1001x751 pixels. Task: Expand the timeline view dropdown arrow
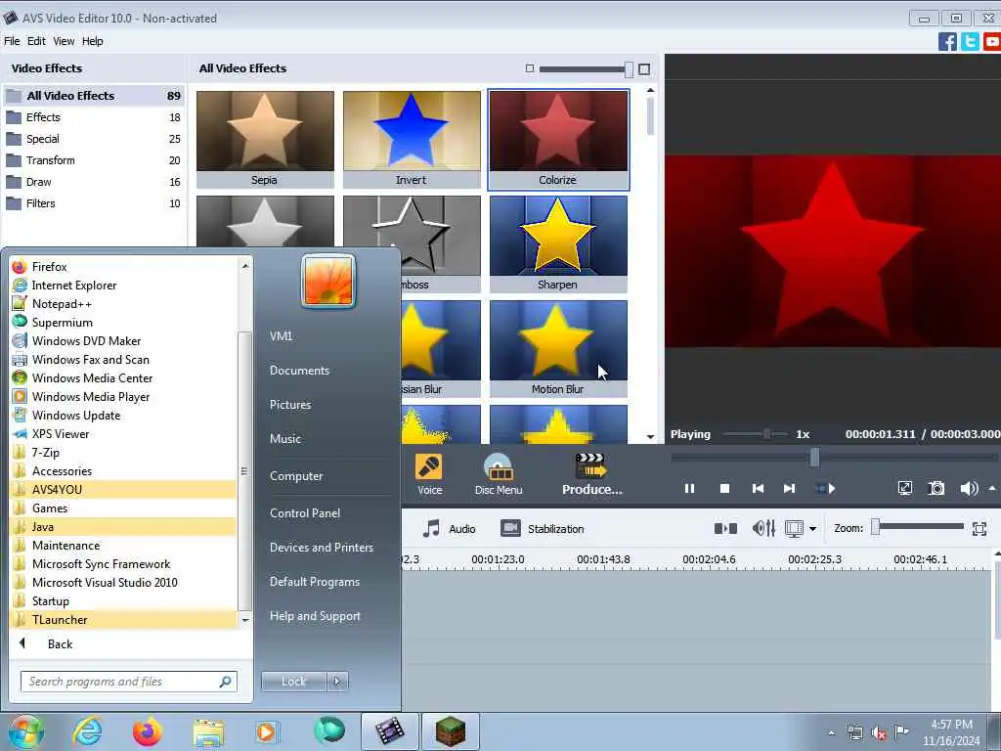(x=812, y=529)
